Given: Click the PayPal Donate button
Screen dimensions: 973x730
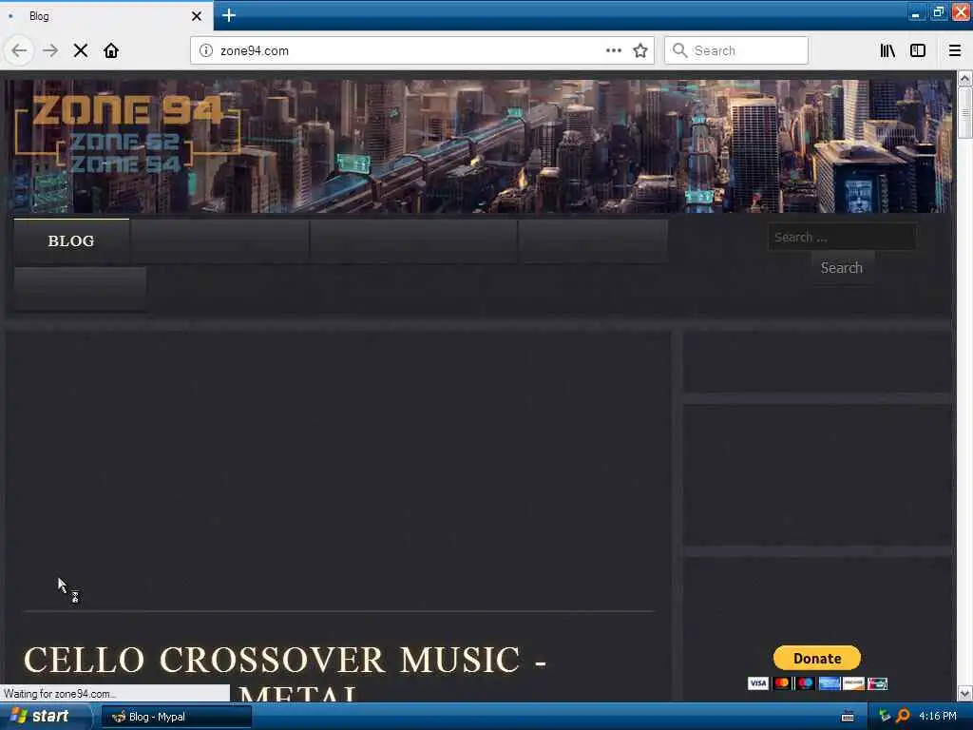Looking at the screenshot, I should 816,658.
